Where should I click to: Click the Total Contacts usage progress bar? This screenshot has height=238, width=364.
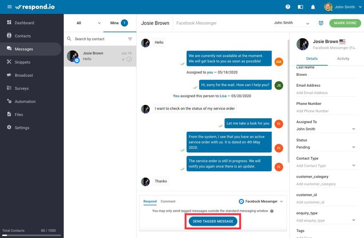(31, 235)
